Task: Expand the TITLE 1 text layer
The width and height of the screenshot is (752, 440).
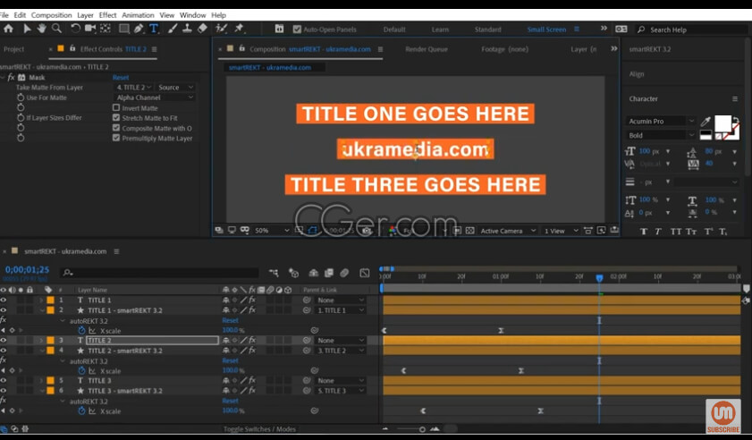Action: point(41,300)
